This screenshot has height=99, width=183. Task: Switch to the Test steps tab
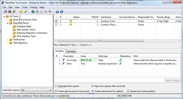71,51
